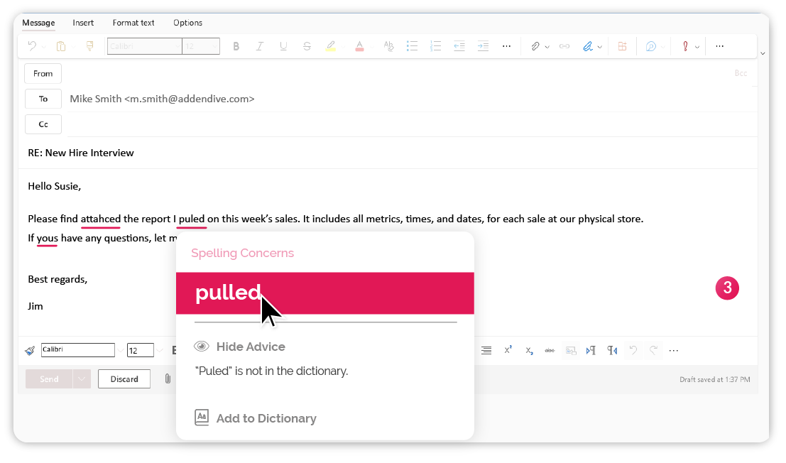Screen dimensions: 786x463
Task: Hide Advice using the eye icon
Action: coord(202,347)
